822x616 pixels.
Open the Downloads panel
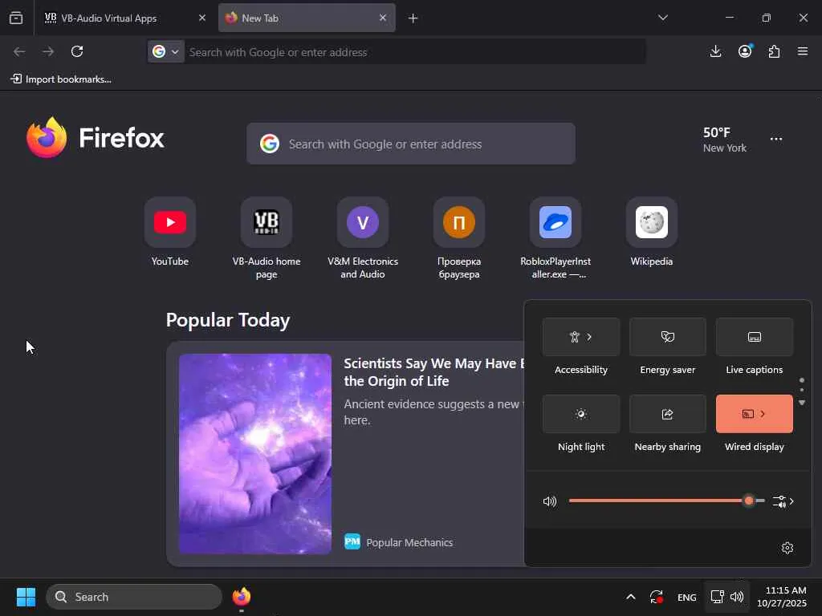715,51
